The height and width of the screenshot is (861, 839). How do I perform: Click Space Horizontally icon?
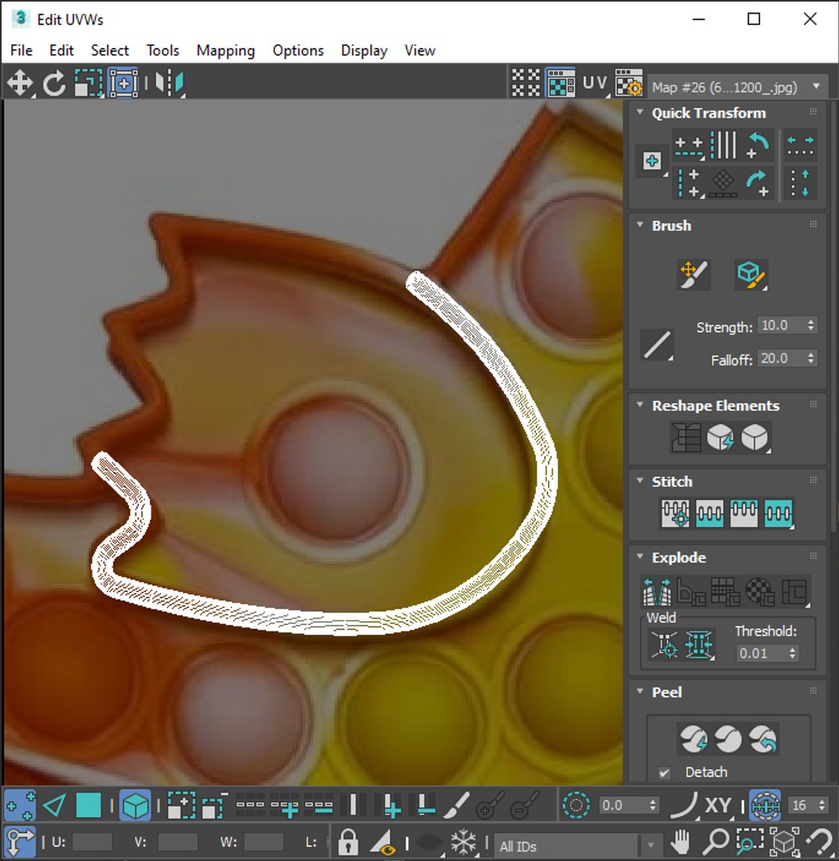pos(800,146)
